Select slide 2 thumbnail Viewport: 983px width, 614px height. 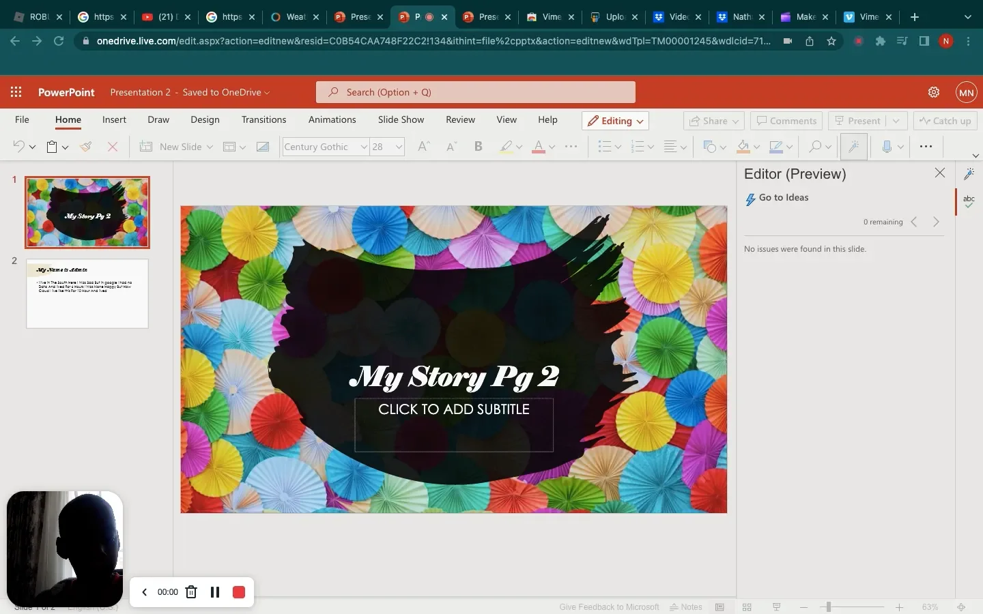point(87,293)
